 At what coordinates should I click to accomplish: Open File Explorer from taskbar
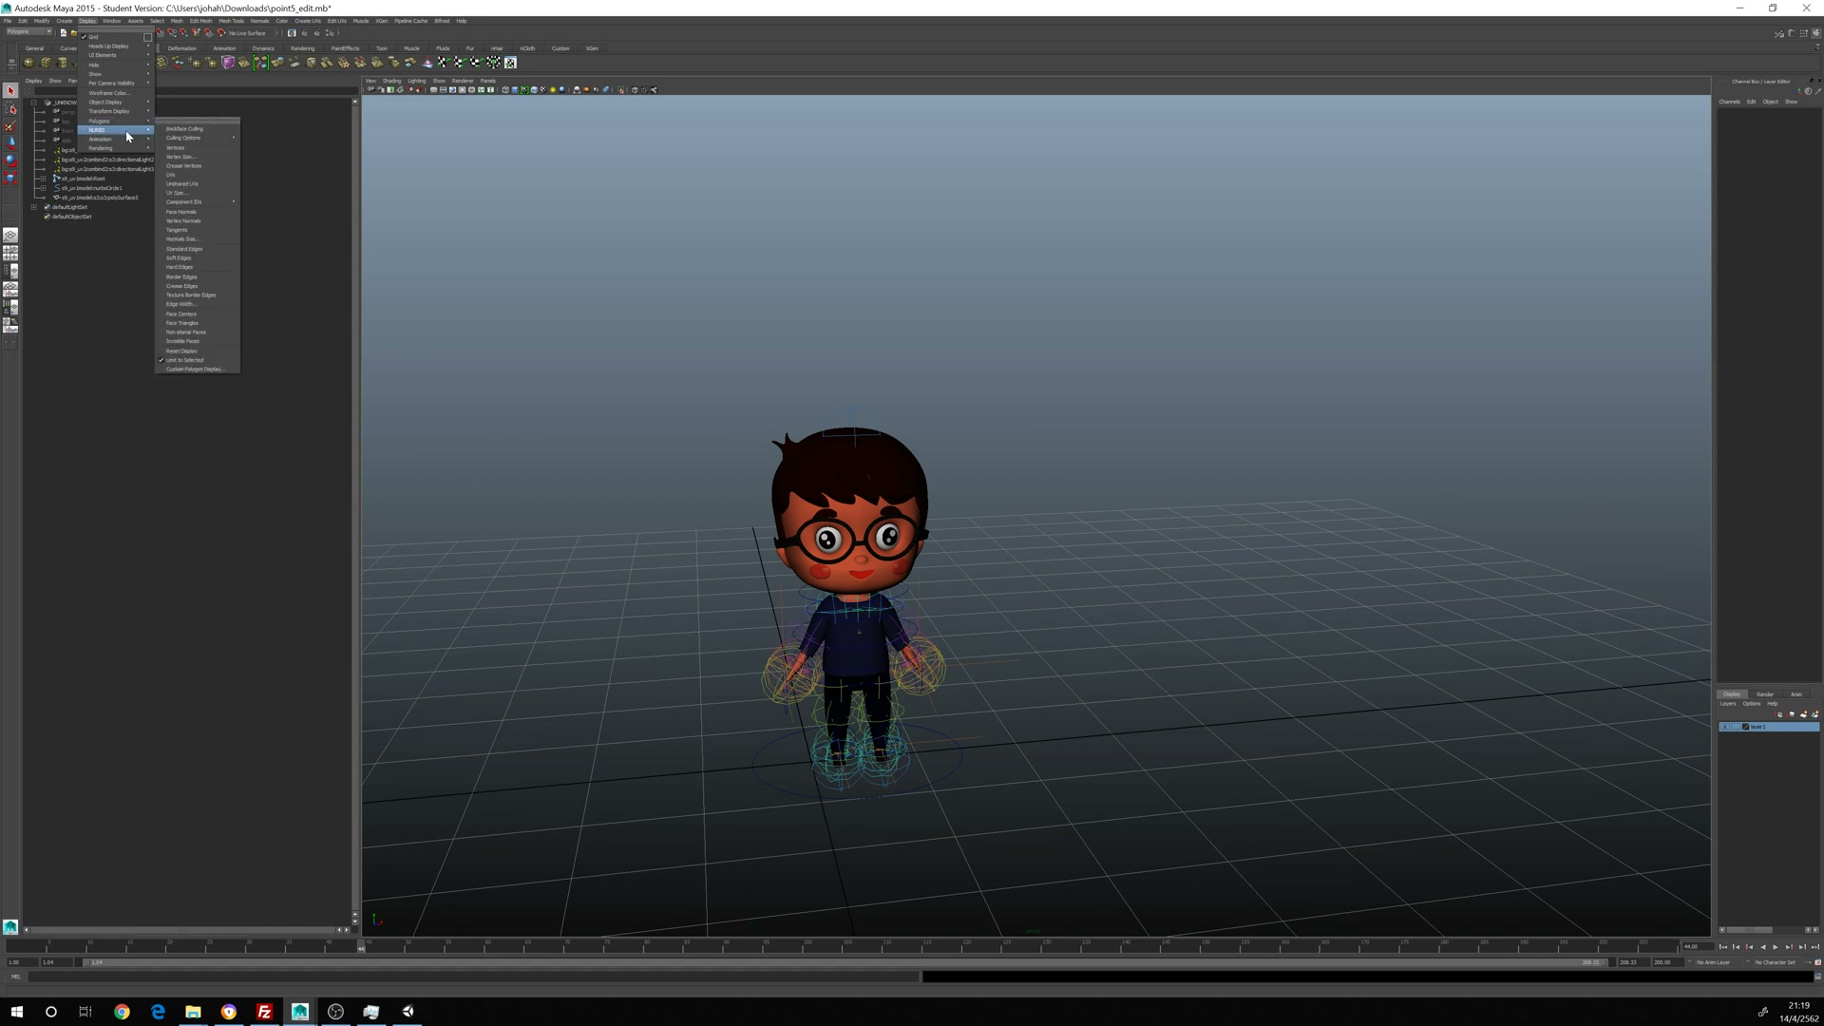[193, 1012]
